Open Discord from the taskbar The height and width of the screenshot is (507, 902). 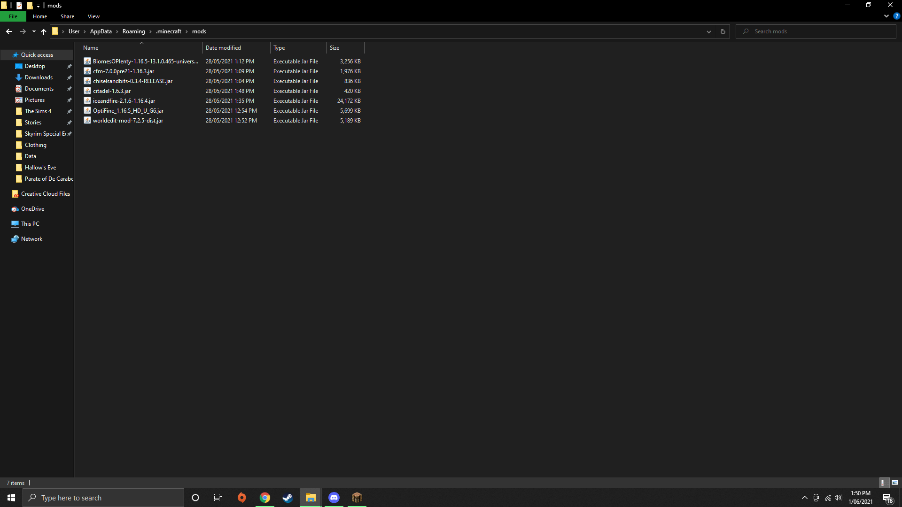click(x=334, y=498)
